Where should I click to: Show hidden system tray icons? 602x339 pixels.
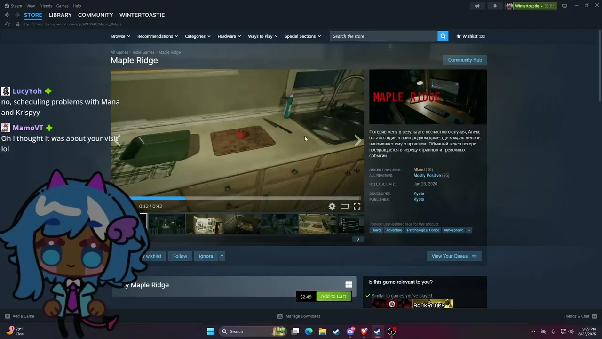tap(533, 331)
